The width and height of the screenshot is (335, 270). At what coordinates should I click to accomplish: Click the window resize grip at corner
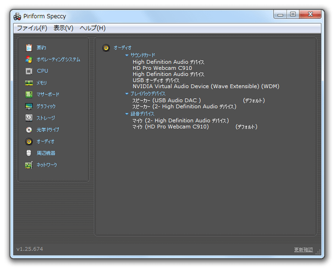pos(318,252)
